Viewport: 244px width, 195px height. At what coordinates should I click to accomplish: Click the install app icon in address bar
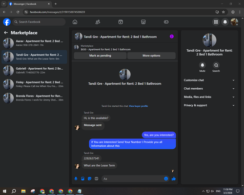click(x=217, y=12)
